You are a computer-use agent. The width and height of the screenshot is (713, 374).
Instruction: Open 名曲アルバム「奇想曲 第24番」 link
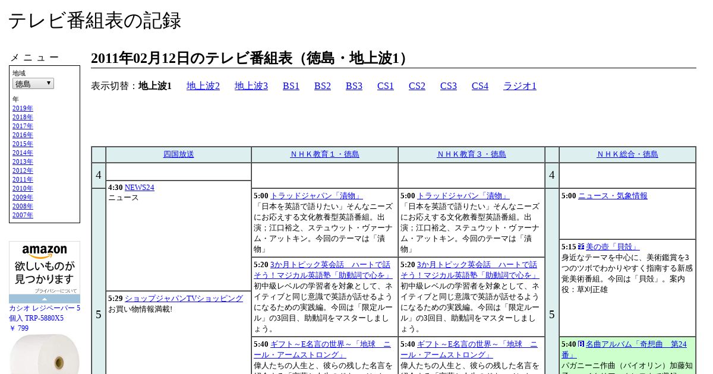(x=624, y=350)
